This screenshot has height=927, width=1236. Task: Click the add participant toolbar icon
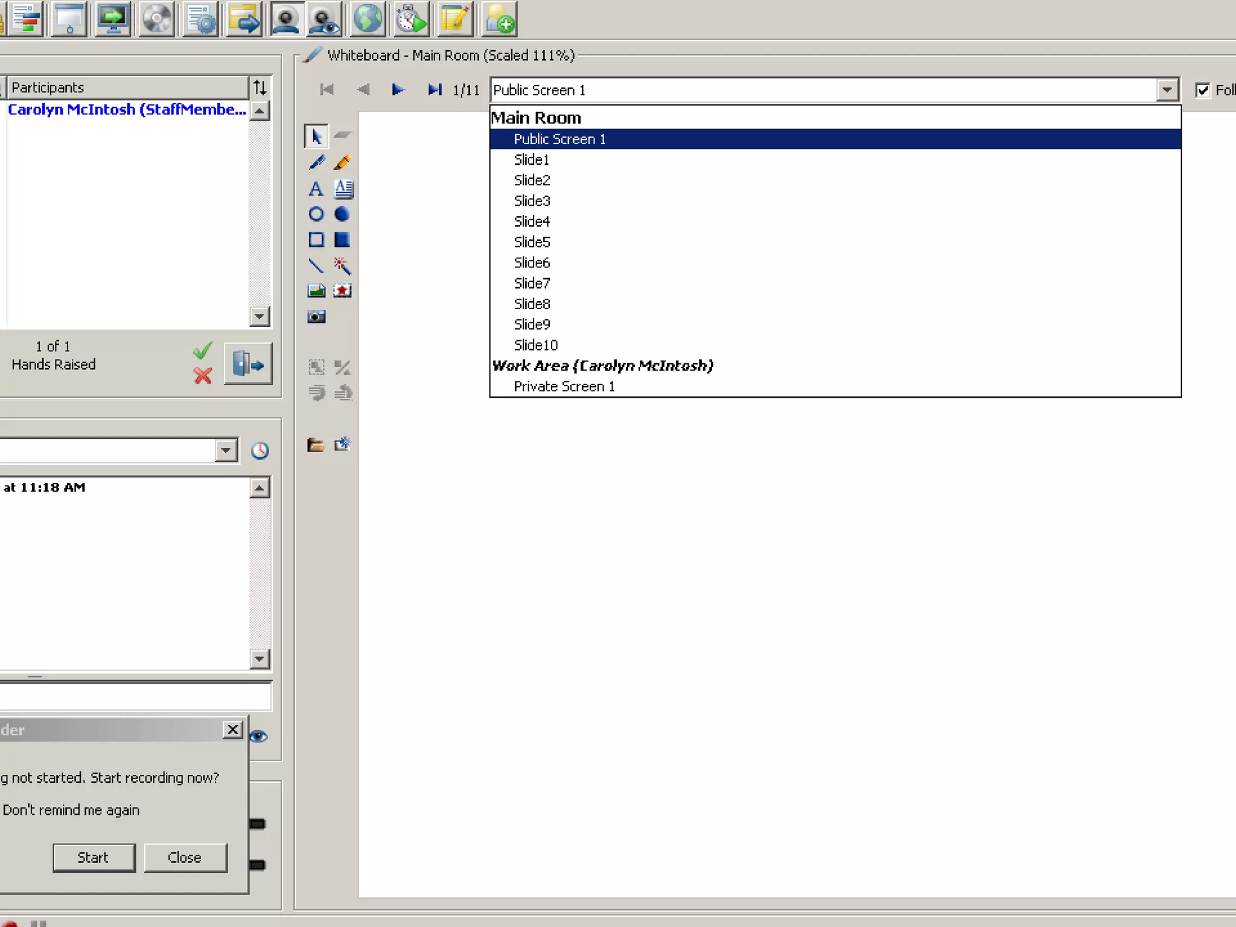(x=500, y=19)
